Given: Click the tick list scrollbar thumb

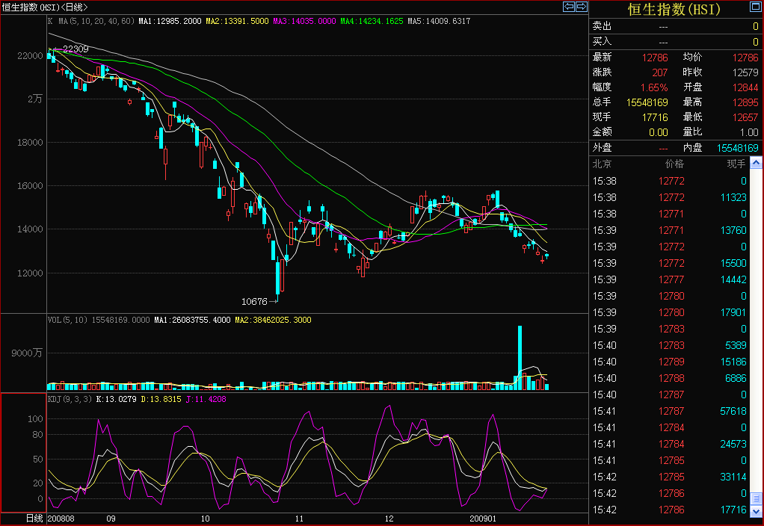Looking at the screenshot, I should point(756,498).
